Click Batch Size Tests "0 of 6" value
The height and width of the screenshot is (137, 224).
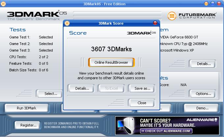(x=43, y=70)
